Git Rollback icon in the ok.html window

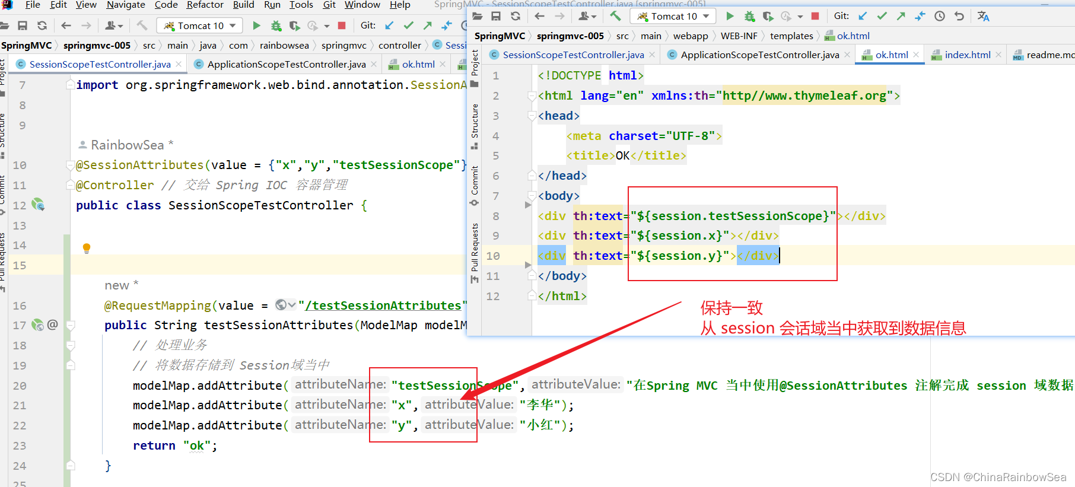[x=959, y=16]
